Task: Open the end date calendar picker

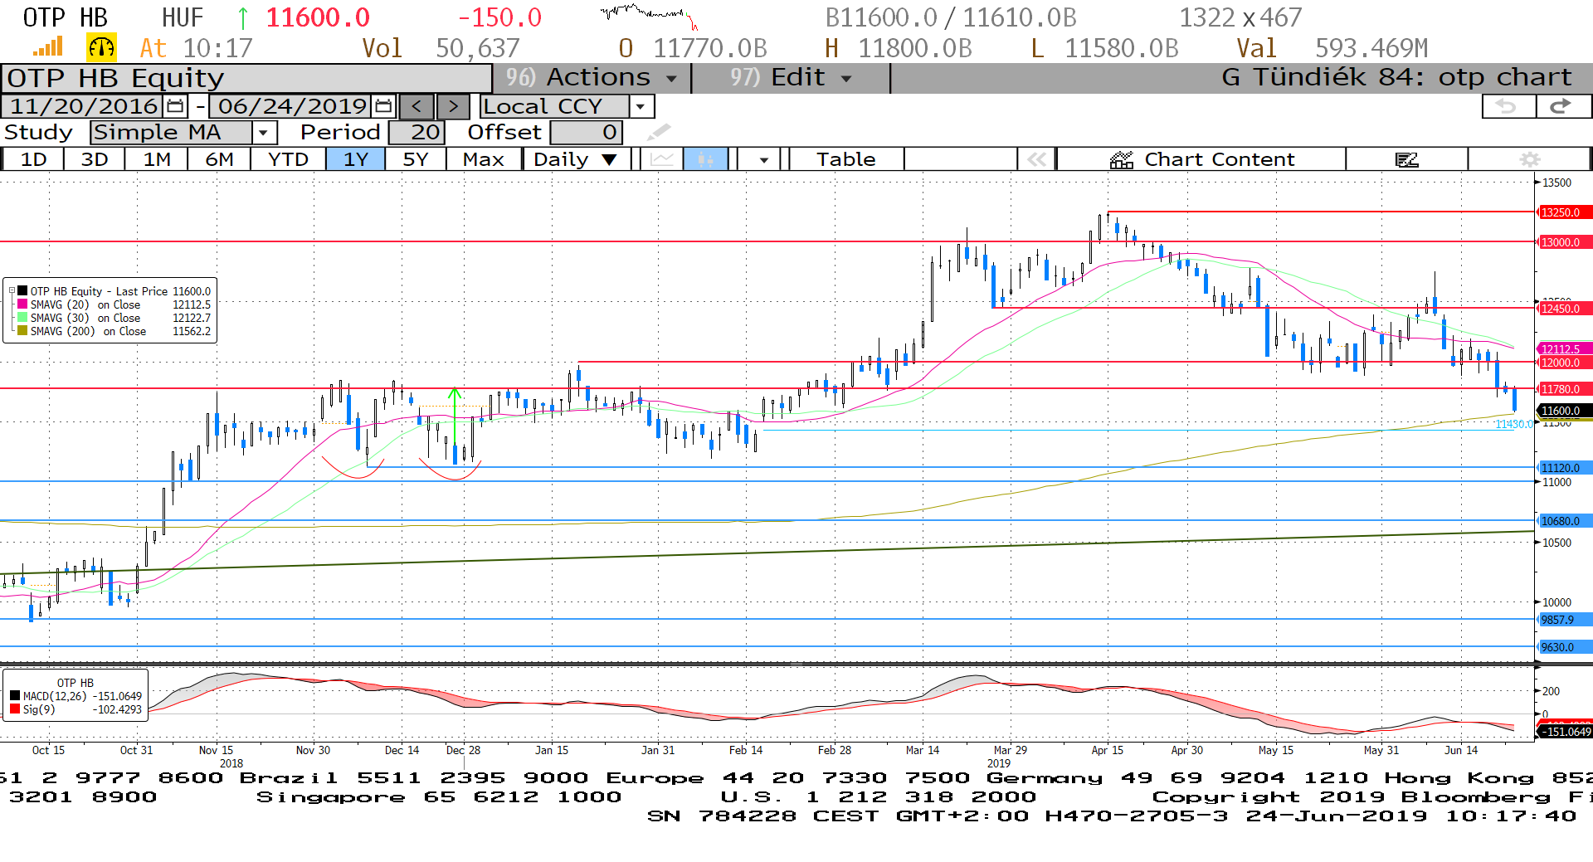Action: coord(383,106)
